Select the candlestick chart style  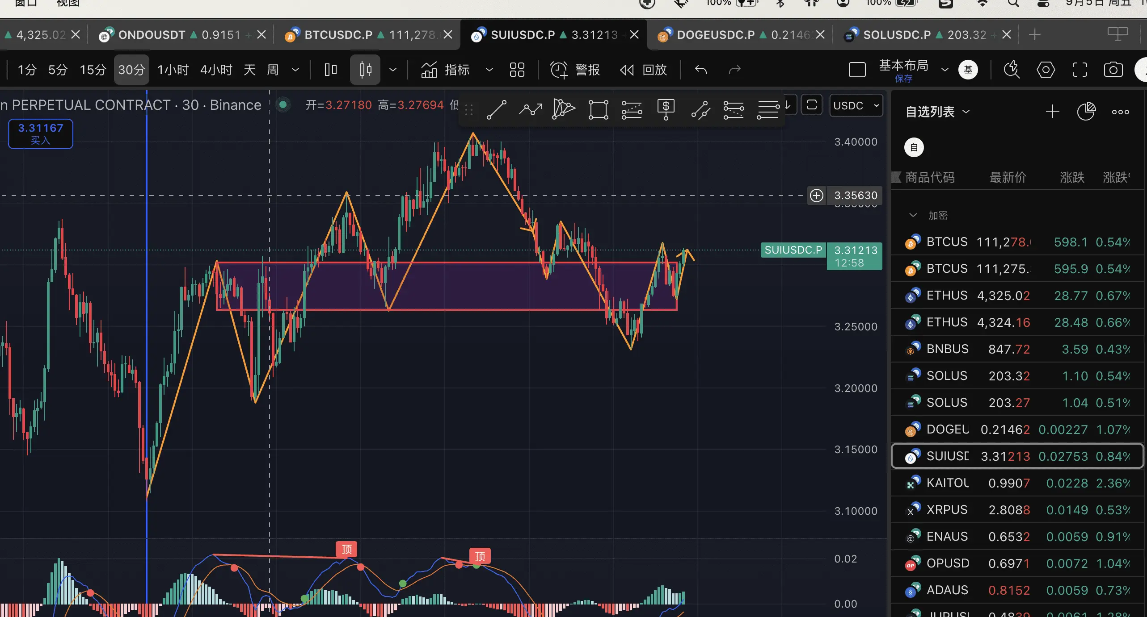tap(366, 70)
